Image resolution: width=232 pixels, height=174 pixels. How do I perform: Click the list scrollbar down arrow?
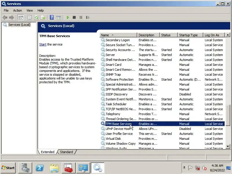tap(228, 146)
